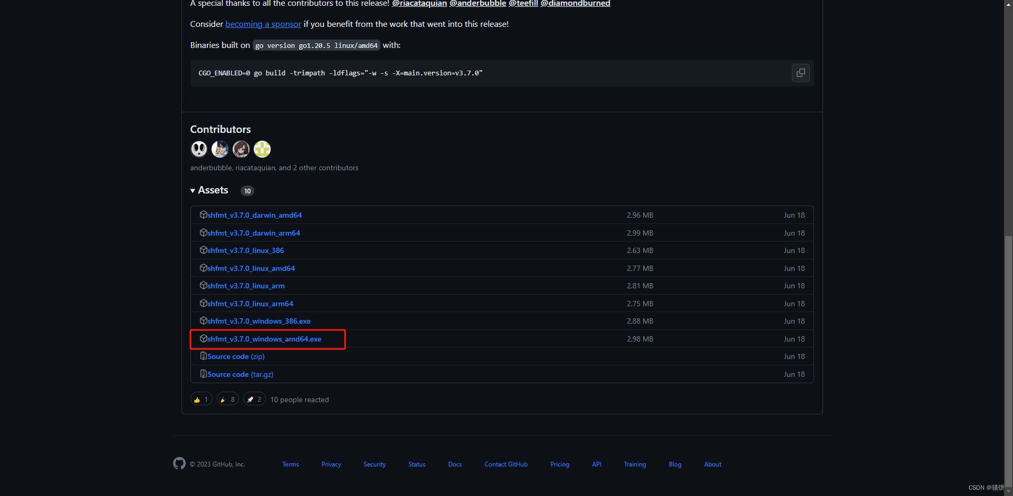Open the green plus-pattern contributor avatar
The height and width of the screenshot is (496, 1013).
(x=262, y=149)
